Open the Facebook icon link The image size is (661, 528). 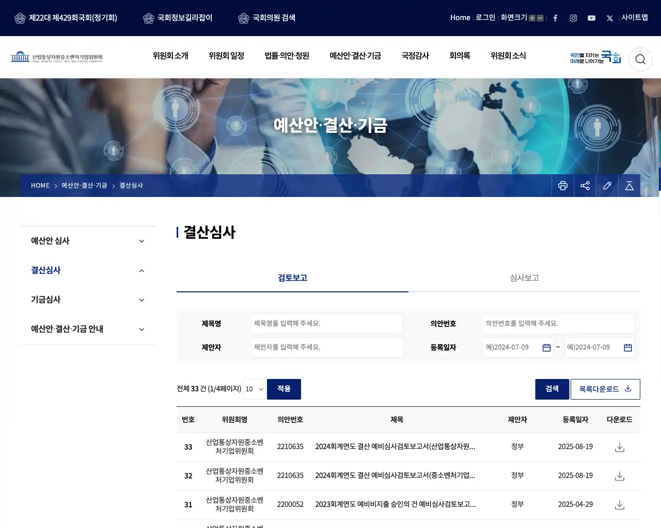pos(555,18)
